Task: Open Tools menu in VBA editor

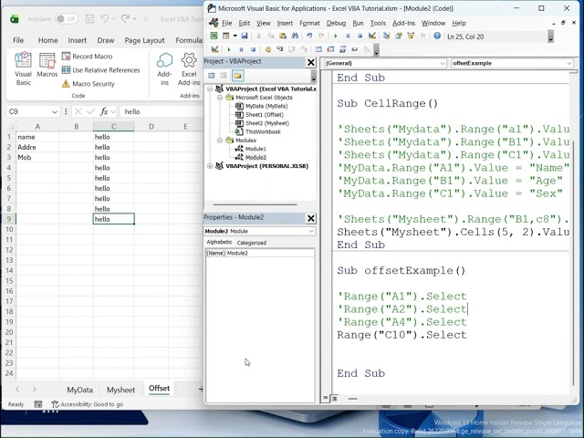Action: coord(378,23)
